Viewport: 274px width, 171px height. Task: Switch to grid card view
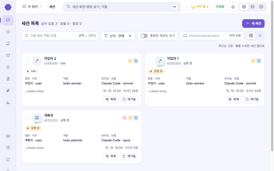click(x=251, y=36)
